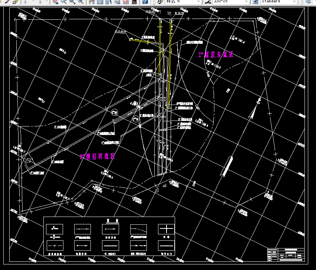Open the Standard table style dropdown
Viewport: 316px width, 270px height.
(x=279, y=1)
